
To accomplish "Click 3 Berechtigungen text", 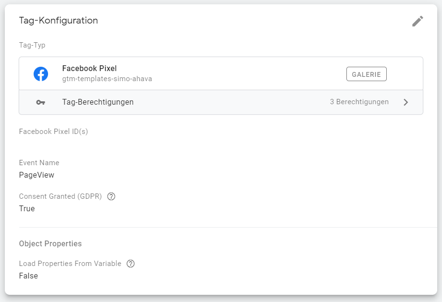I will point(359,102).
